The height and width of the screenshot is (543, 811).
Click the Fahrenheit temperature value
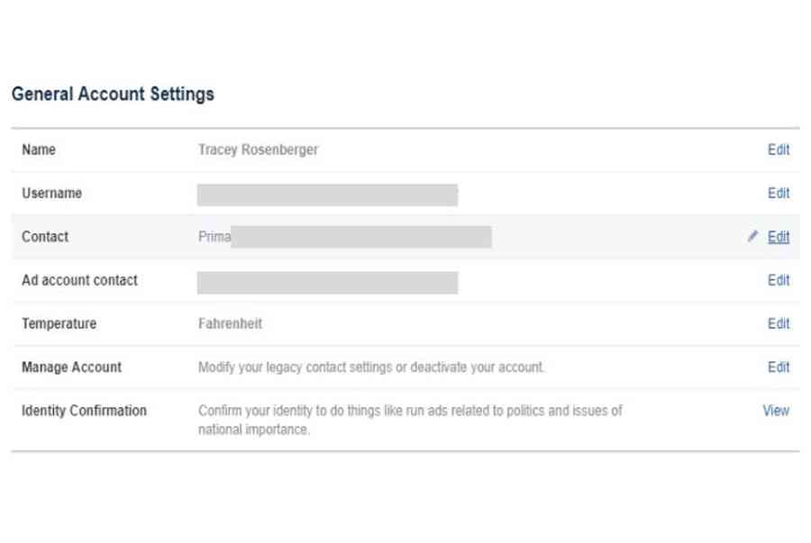click(230, 323)
